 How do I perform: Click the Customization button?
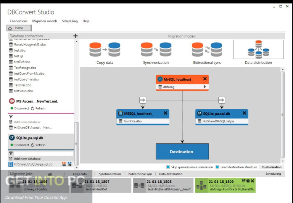272,167
